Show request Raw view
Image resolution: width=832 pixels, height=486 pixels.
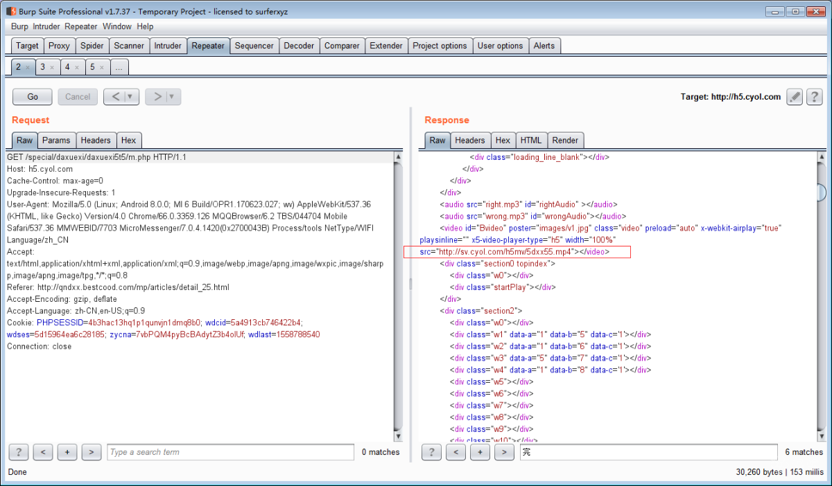coord(25,140)
